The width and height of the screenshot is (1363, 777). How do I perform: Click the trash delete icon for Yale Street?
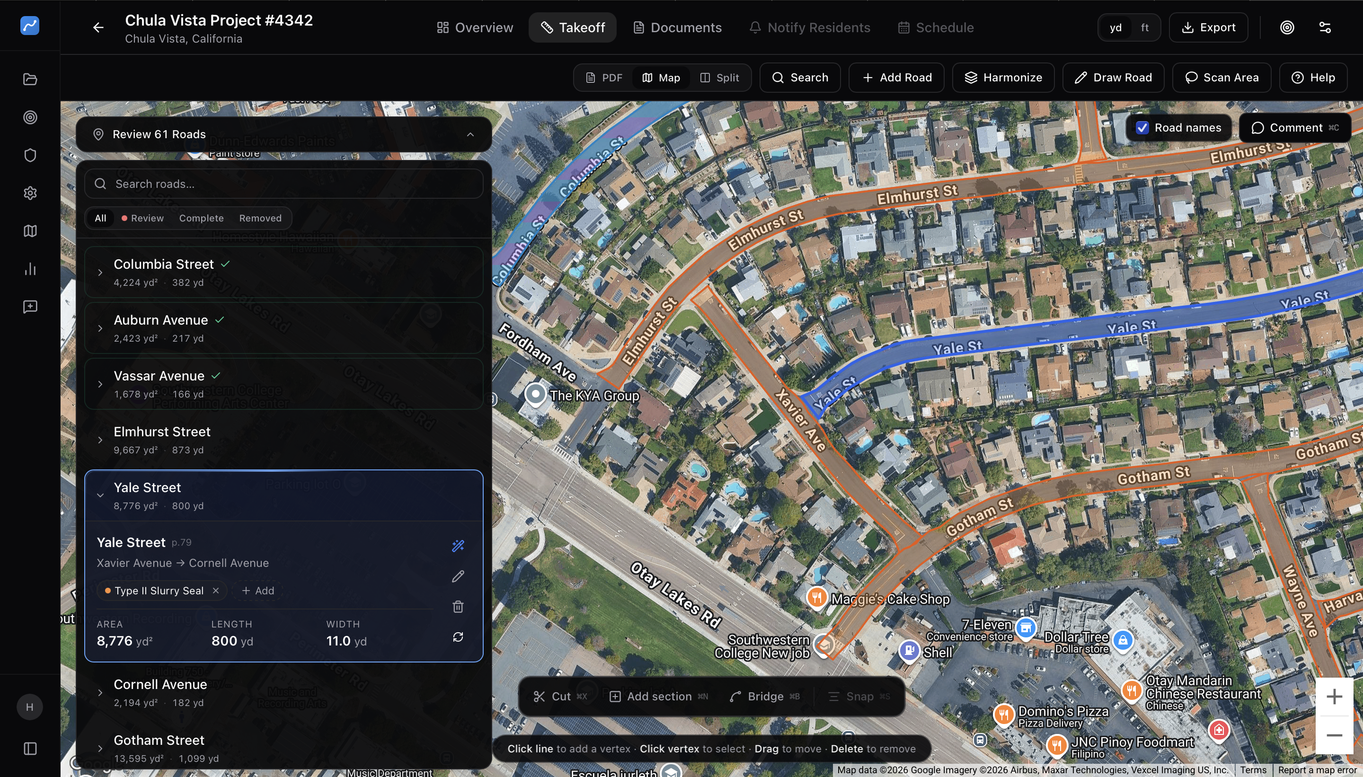tap(458, 606)
